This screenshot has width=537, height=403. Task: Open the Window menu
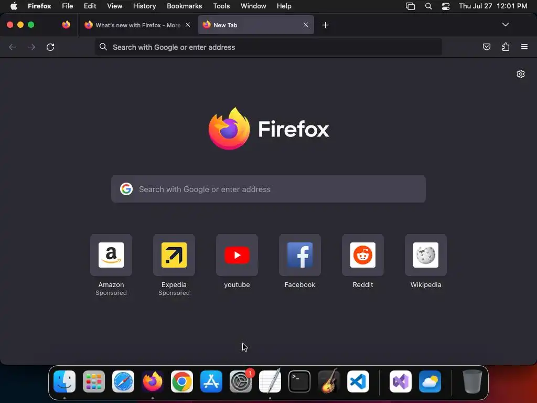[x=253, y=6]
